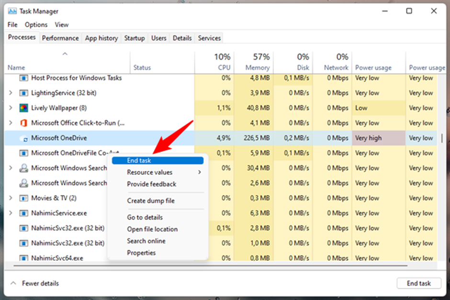Viewport: 450px width, 300px height.
Task: Expand the NahimicService.exe group
Action: click(x=11, y=213)
